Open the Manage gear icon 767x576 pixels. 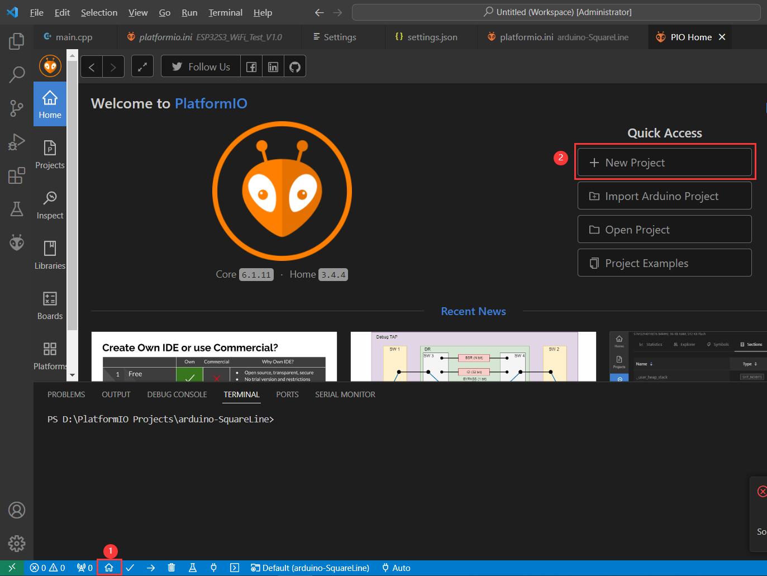tap(17, 543)
